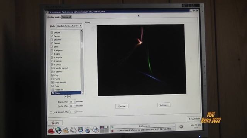Viewport: 247px width, 138px height.
Task: Open the email client panel icon
Action: [66, 130]
